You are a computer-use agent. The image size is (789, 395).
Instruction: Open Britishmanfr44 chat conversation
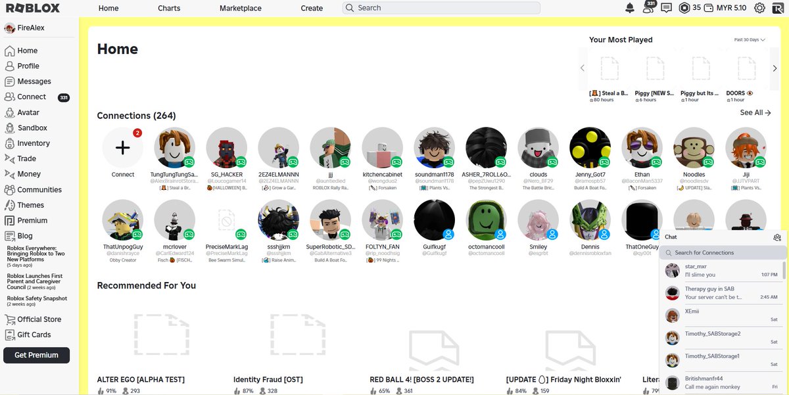point(721,383)
